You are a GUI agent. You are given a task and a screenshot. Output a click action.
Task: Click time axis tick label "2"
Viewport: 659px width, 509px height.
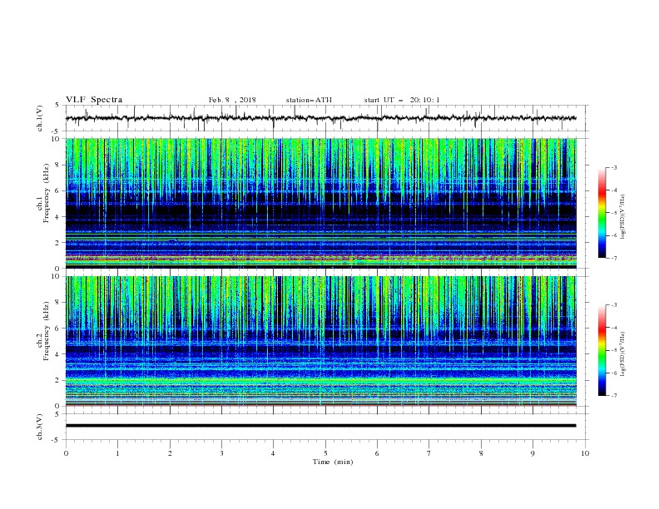(x=170, y=453)
